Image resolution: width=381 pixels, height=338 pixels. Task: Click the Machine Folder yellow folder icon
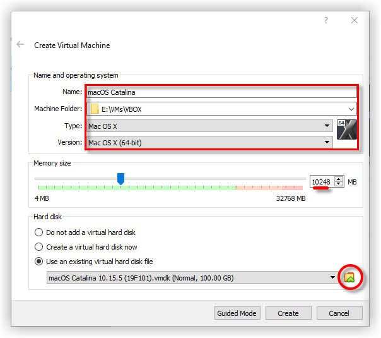coord(95,109)
